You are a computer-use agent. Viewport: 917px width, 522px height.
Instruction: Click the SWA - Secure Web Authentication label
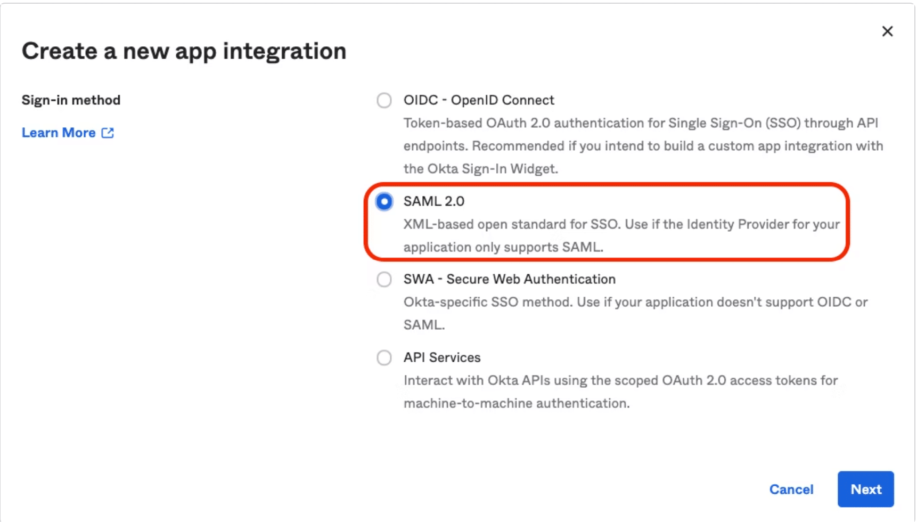pos(510,279)
